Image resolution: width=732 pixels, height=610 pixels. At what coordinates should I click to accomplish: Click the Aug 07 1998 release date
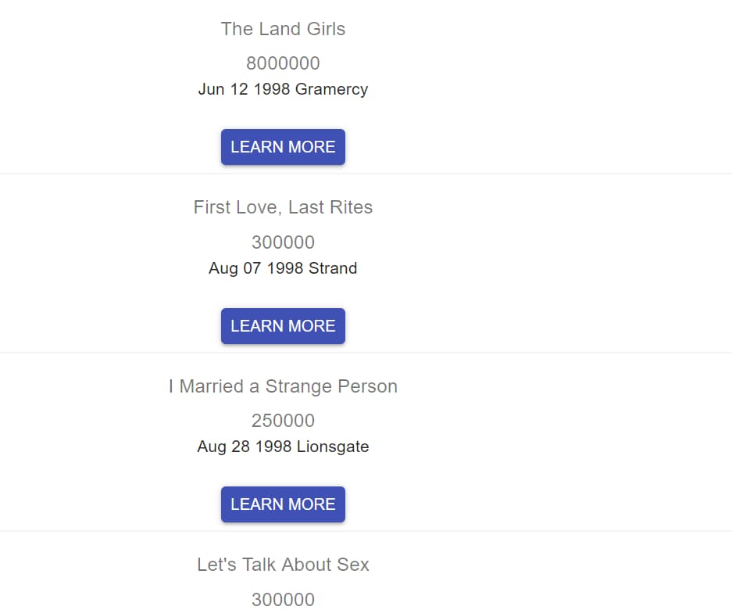pos(255,268)
